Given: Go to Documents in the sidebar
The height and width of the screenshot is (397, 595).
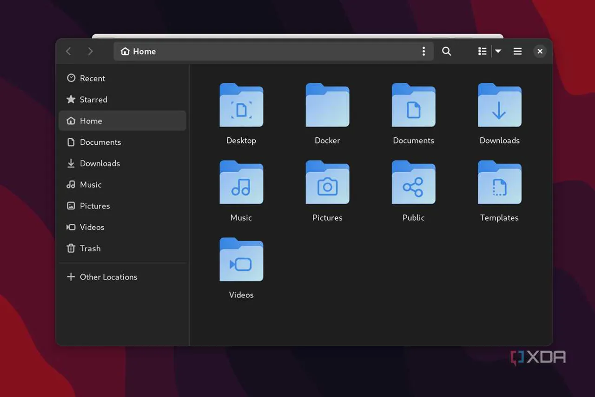Looking at the screenshot, I should (122, 142).
